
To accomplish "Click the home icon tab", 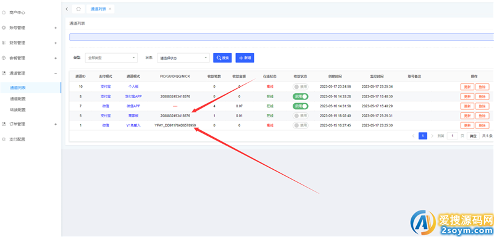I will (x=78, y=9).
